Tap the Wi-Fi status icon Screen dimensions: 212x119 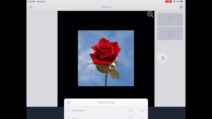point(175,1)
